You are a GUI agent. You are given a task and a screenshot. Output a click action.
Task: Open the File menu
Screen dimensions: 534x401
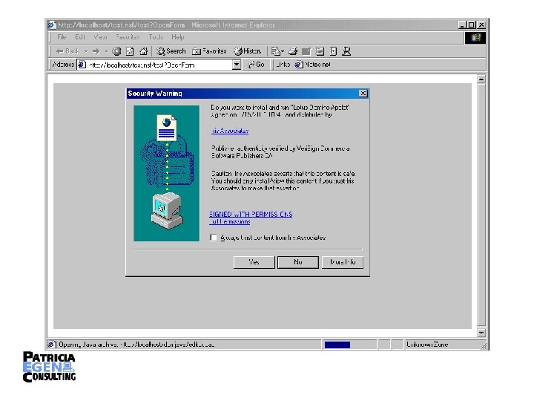(x=62, y=37)
